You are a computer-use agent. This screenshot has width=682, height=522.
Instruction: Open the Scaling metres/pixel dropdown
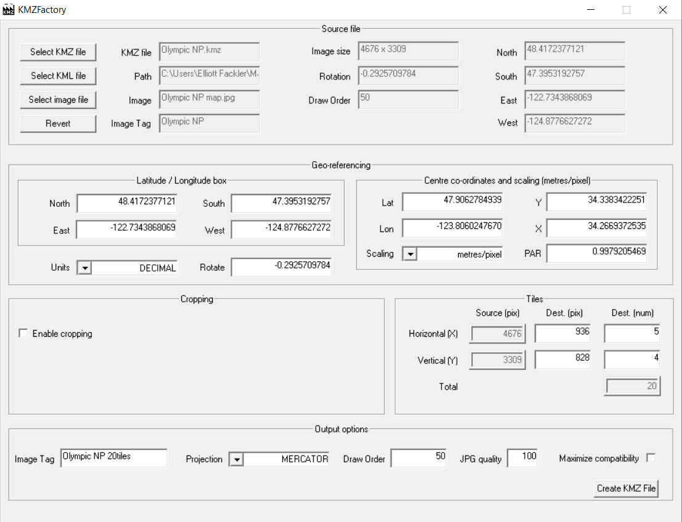(409, 254)
